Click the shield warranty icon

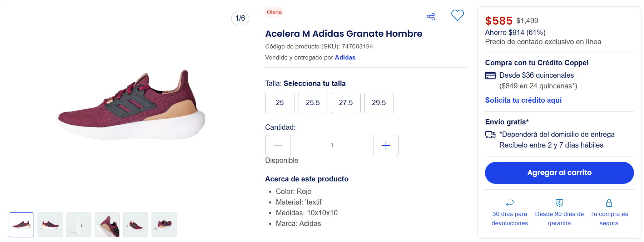point(559,203)
